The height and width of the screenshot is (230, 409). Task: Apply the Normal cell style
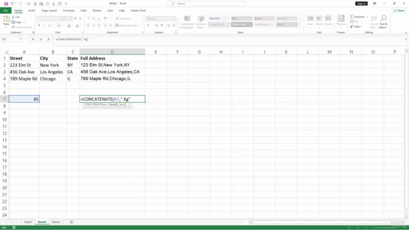[219, 19]
